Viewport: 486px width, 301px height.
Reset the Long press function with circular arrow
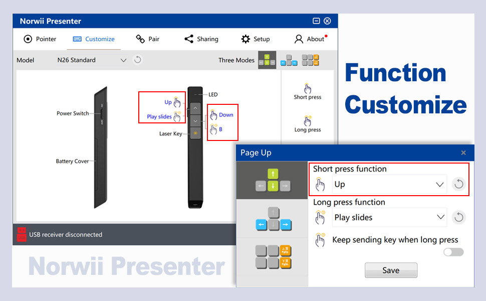[458, 217]
